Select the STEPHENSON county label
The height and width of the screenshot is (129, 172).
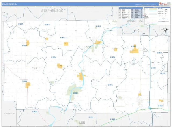[x=52, y=11]
